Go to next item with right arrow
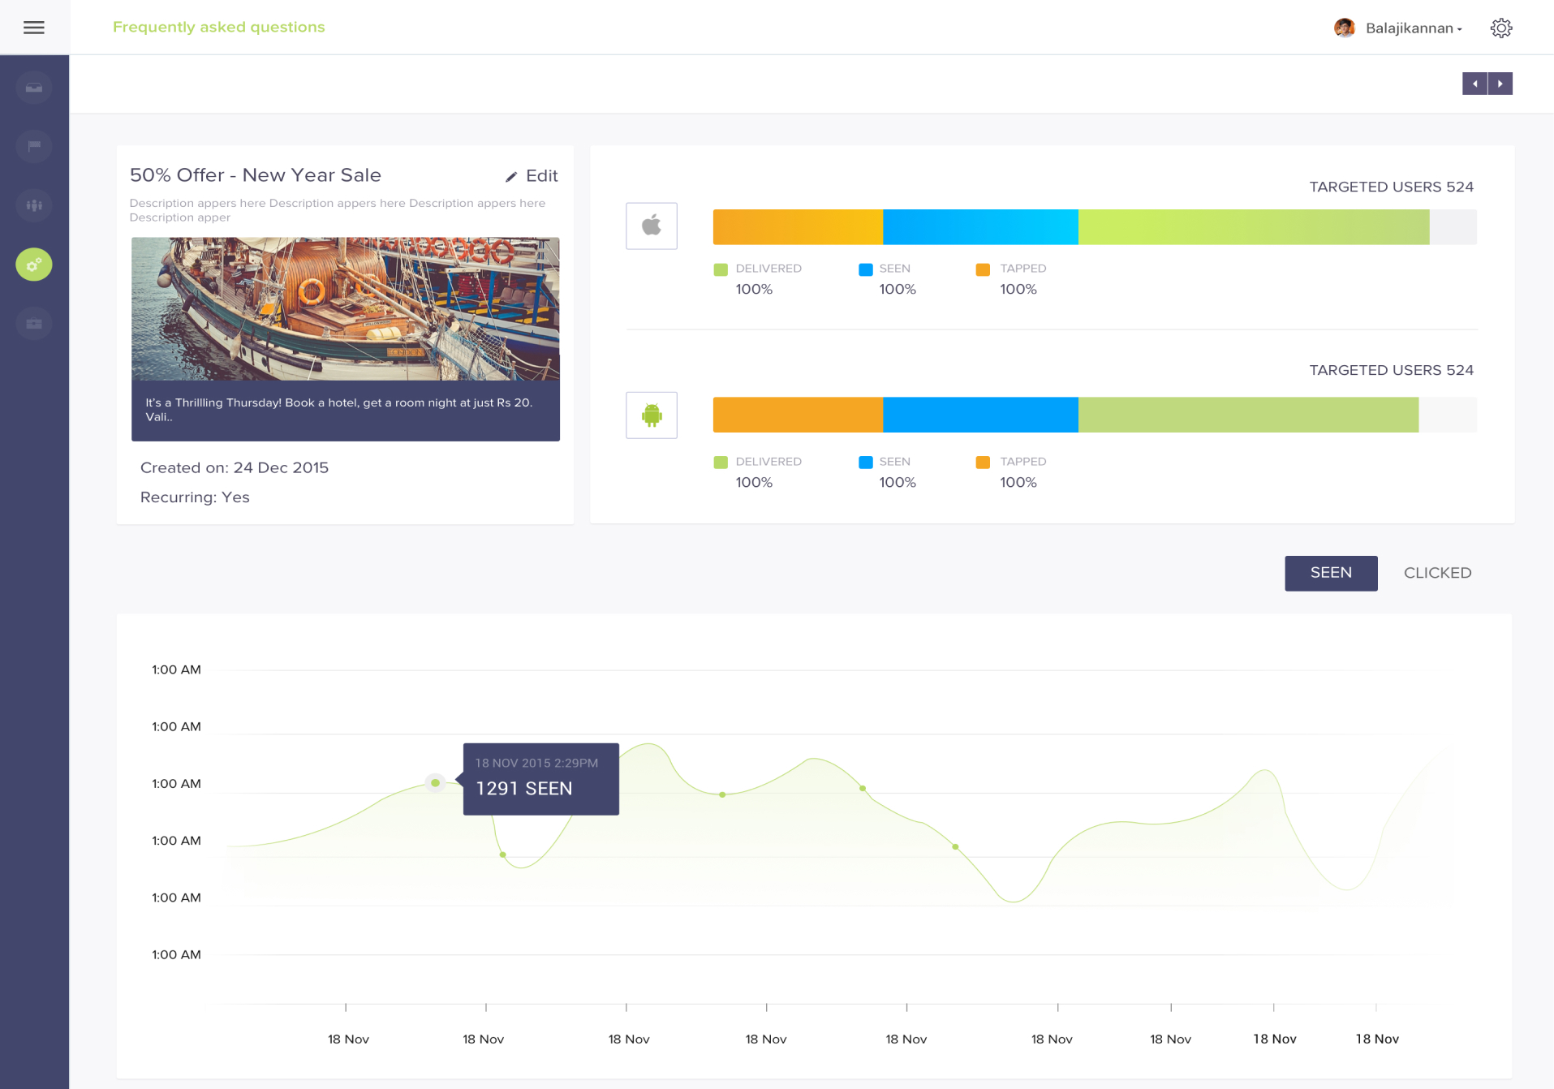The height and width of the screenshot is (1089, 1554). [x=1500, y=84]
